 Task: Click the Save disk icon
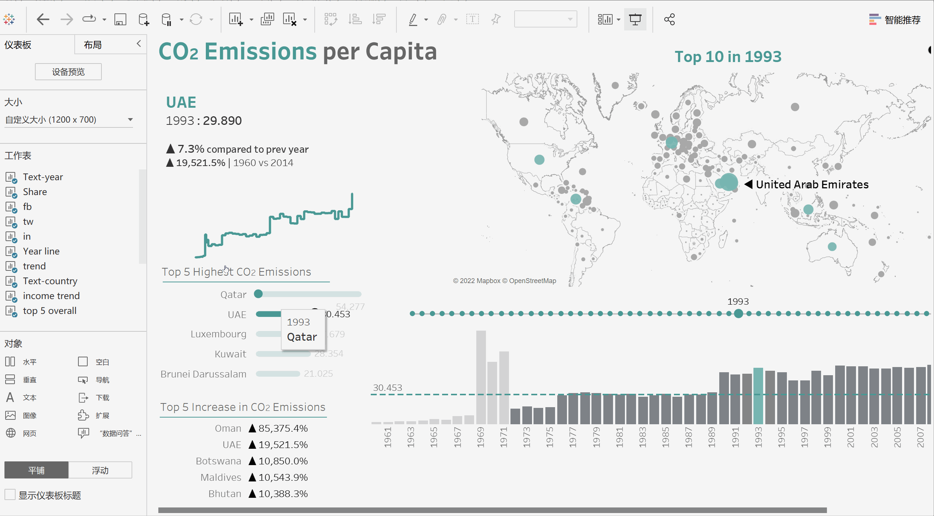pyautogui.click(x=120, y=19)
